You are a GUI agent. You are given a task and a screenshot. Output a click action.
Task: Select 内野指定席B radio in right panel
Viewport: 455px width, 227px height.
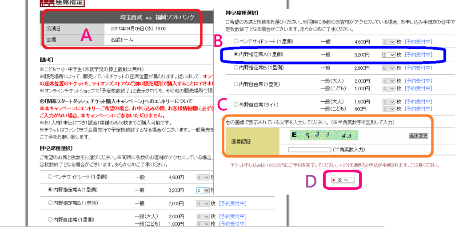[x=236, y=68]
